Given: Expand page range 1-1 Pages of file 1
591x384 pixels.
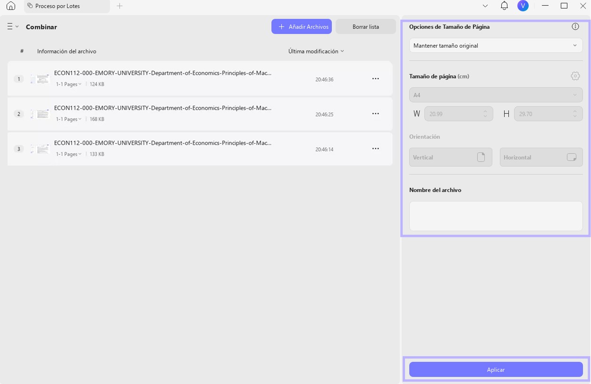Looking at the screenshot, I should coord(69,84).
